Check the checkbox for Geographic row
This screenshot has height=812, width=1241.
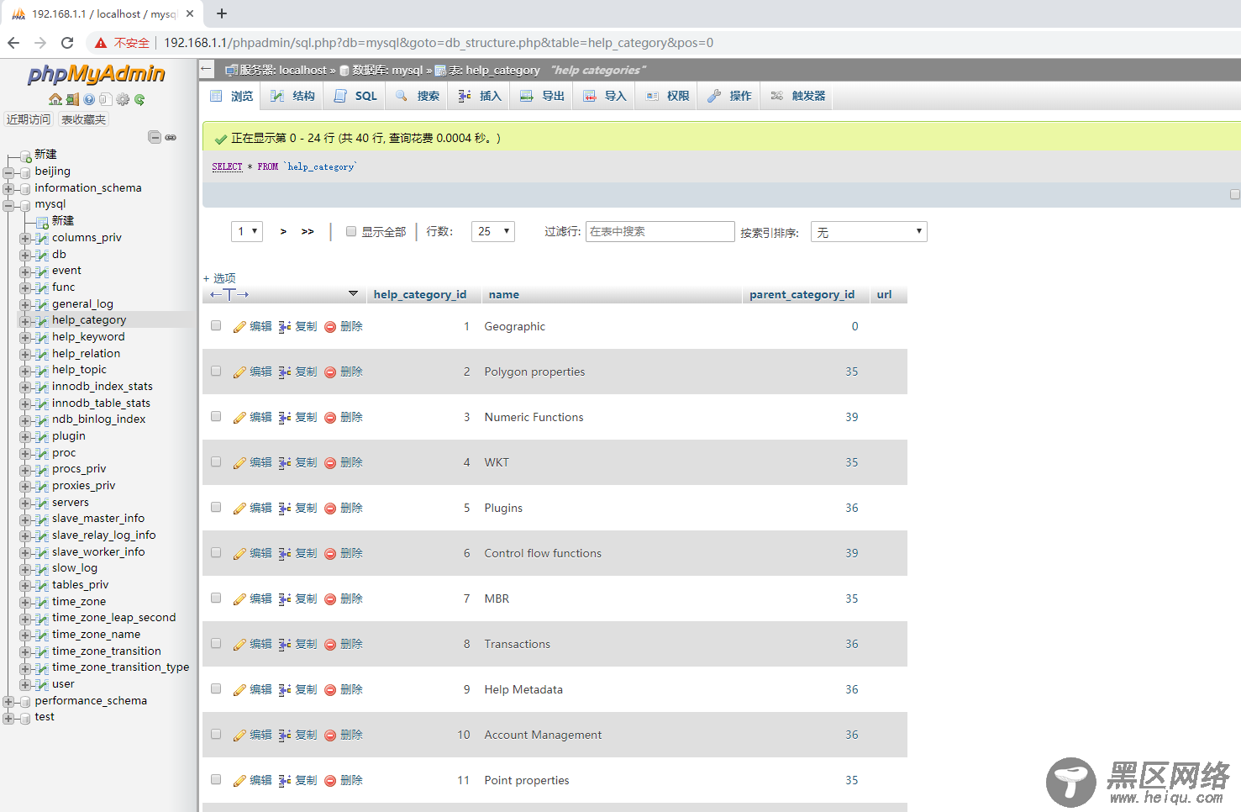[x=216, y=326]
